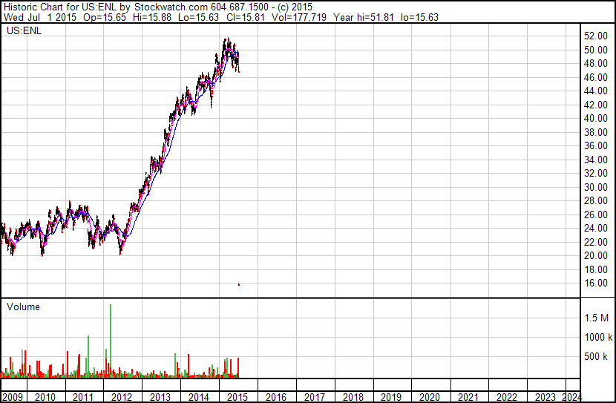Click the 2012 year label on the time axis

[x=122, y=397]
